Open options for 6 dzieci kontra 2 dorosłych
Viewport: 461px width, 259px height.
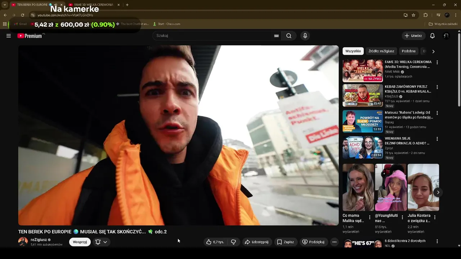(437, 241)
